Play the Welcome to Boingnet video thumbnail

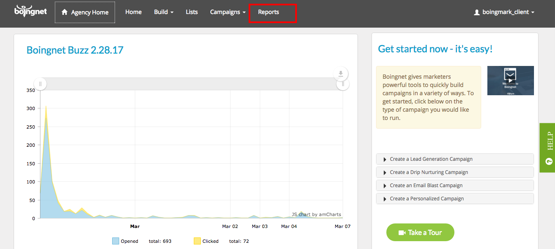click(x=510, y=80)
